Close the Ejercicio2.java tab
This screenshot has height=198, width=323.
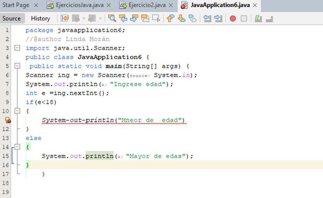[x=171, y=5]
